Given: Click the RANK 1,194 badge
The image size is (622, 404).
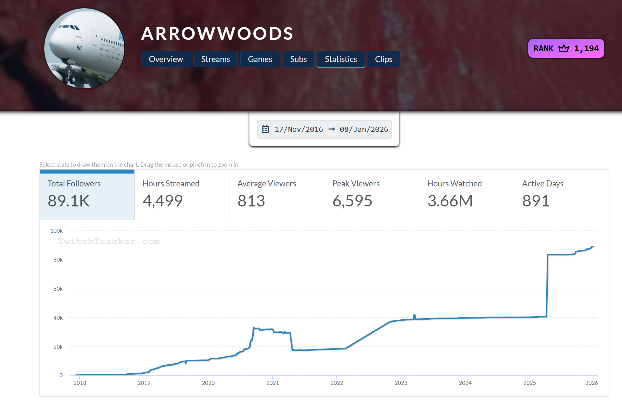Looking at the screenshot, I should [566, 48].
